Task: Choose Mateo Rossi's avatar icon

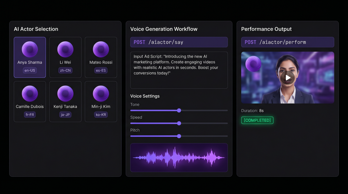Action: [x=101, y=49]
